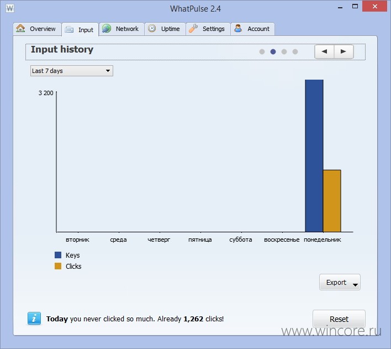Screen dimensions: 391x349
Task: Switch to the Account tab
Action: [x=252, y=29]
